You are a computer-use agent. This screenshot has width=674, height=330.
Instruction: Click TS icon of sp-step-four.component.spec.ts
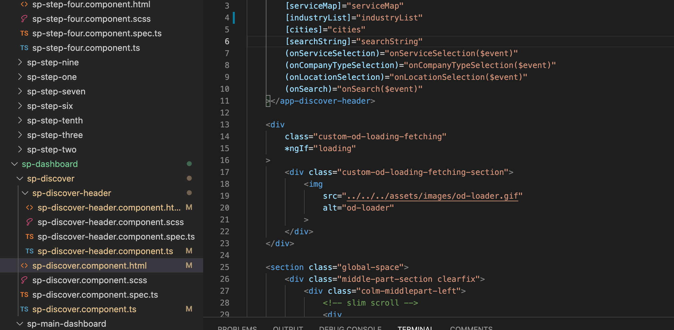coord(24,34)
